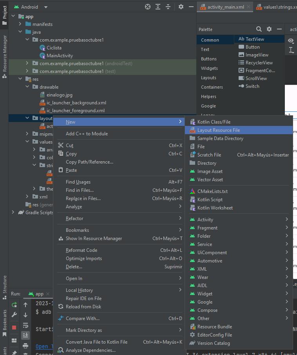Viewport: 297px width, 355px height.
Task: Click the red Stop icon in Run panel
Action: 14,327
